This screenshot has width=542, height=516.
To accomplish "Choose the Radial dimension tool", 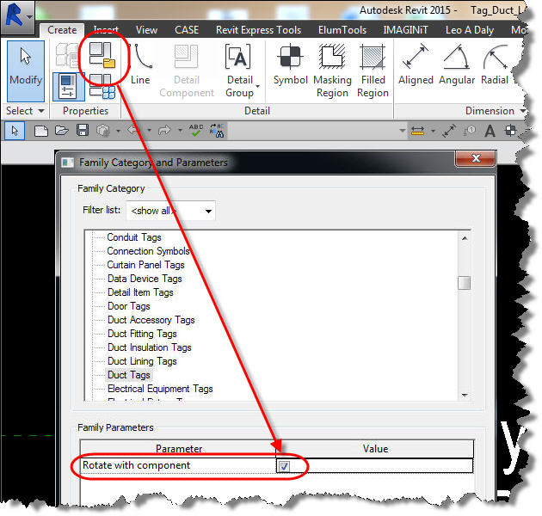I will pyautogui.click(x=495, y=64).
